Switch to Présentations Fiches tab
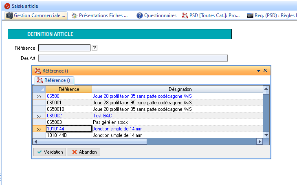 click(x=100, y=15)
